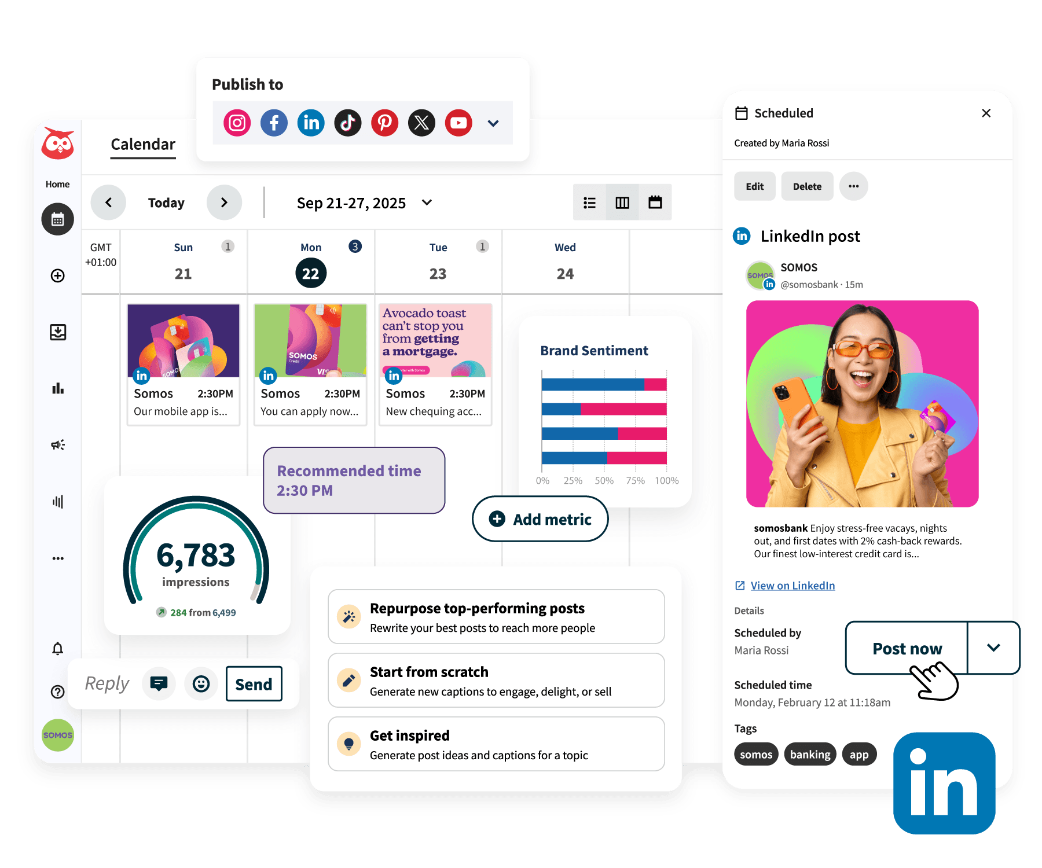
Task: Open View on LinkedIn link
Action: point(792,586)
